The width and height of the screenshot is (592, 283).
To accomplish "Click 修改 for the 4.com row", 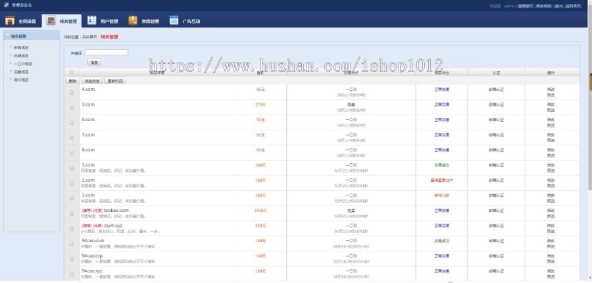I will 551,90.
